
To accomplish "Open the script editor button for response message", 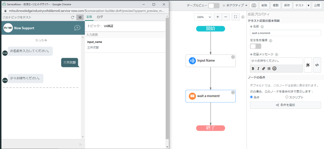I will [x=317, y=65].
